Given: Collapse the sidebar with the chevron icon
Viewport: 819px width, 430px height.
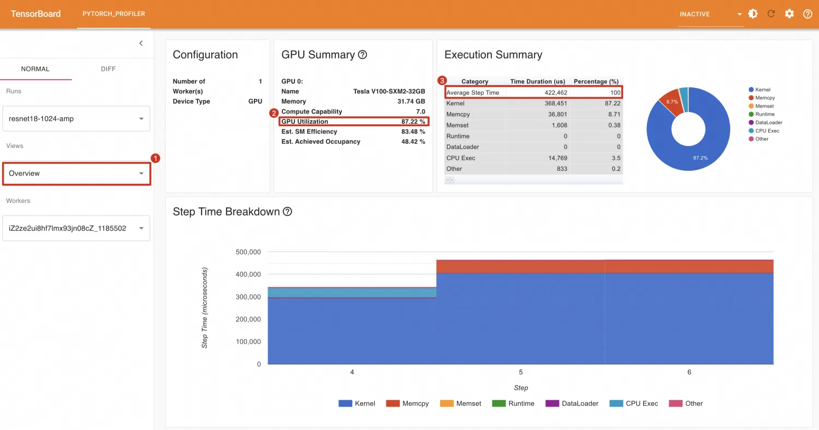Looking at the screenshot, I should (141, 43).
